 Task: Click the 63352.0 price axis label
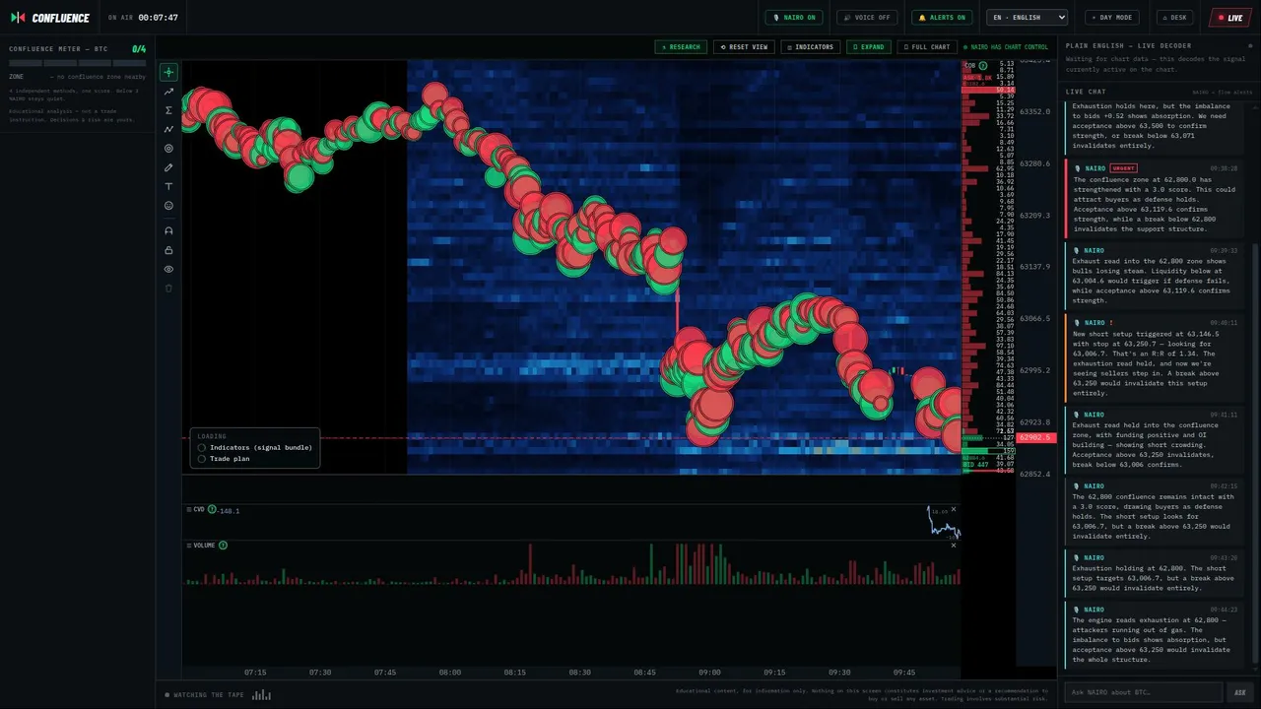(1034, 112)
